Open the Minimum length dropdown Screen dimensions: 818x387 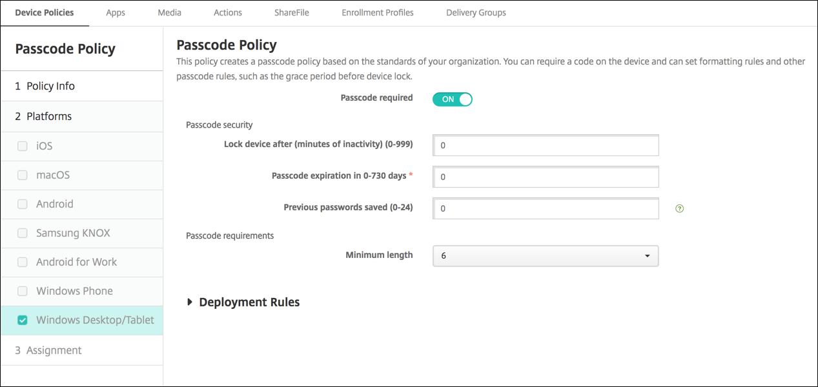(546, 256)
